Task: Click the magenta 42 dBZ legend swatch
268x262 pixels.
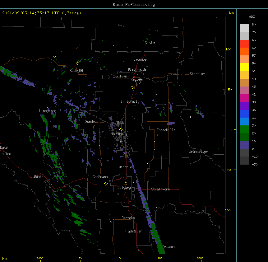Action: point(244,98)
